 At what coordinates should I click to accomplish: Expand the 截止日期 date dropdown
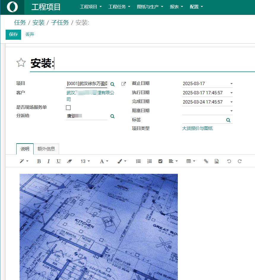pyautogui.click(x=231, y=84)
